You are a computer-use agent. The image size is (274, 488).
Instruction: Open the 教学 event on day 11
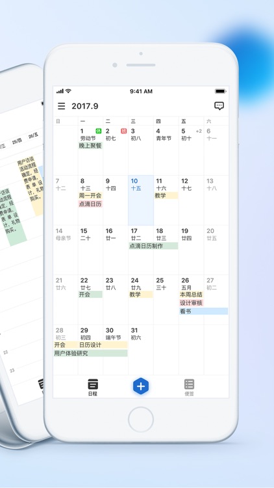tap(166, 196)
